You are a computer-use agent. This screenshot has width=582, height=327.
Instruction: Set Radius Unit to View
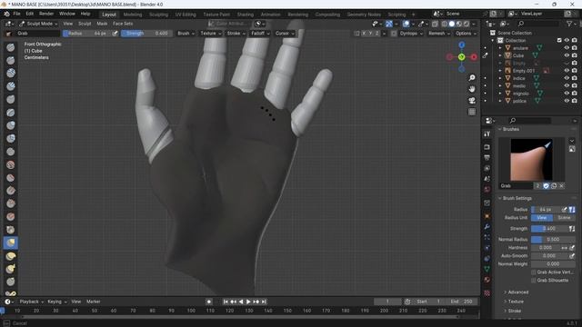(542, 218)
